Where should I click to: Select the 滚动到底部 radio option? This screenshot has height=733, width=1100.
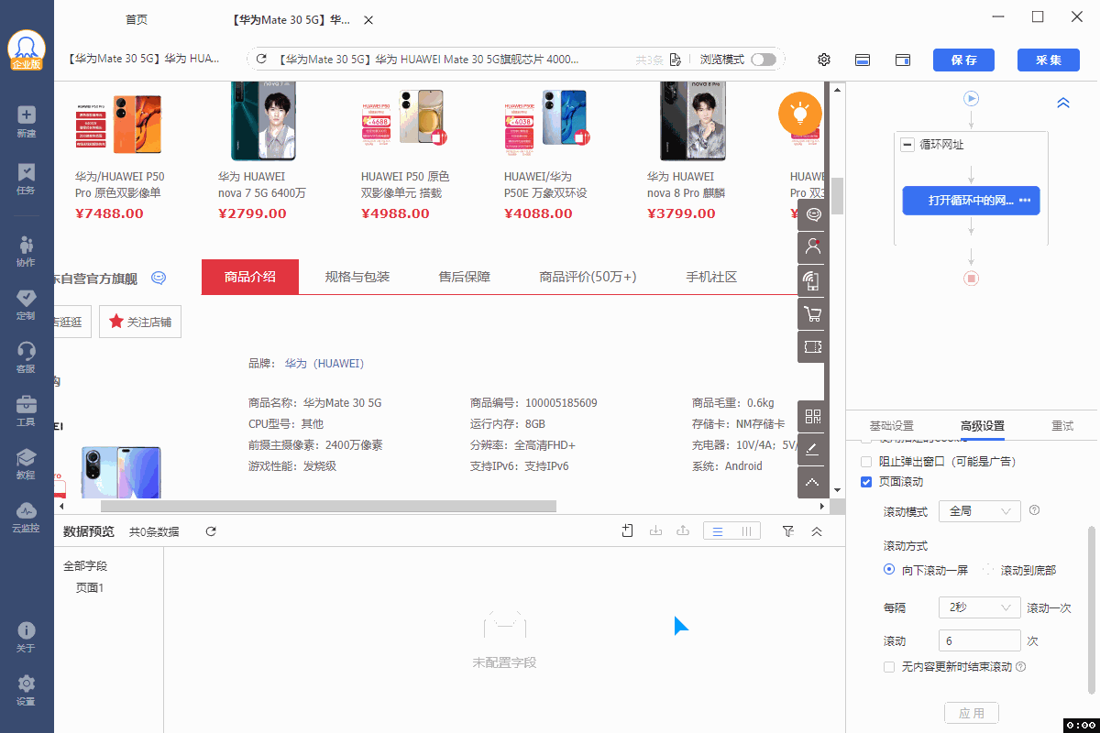pyautogui.click(x=988, y=570)
